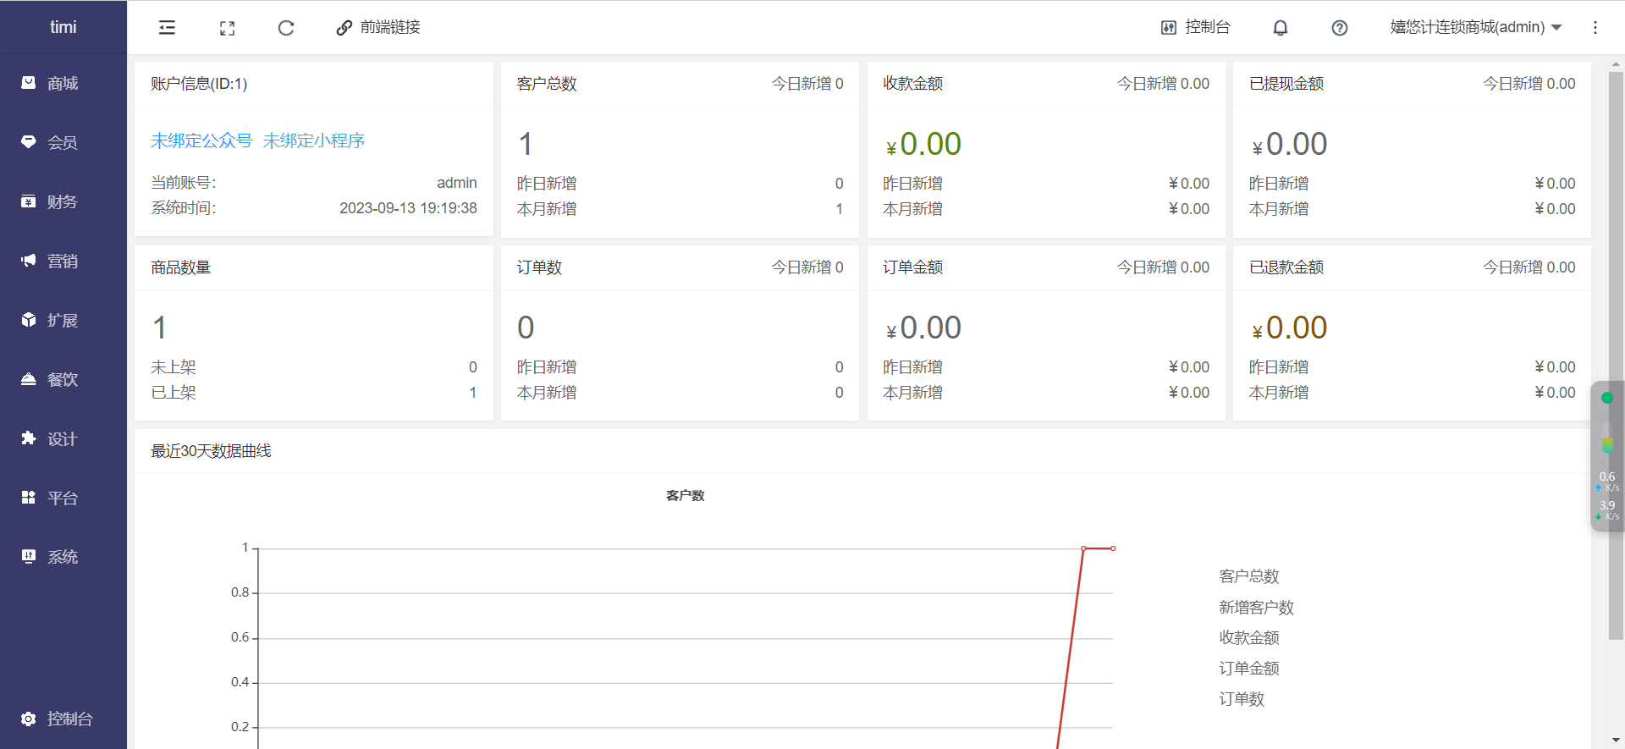Open the 餐饮 menu
The image size is (1625, 749).
pos(63,379)
